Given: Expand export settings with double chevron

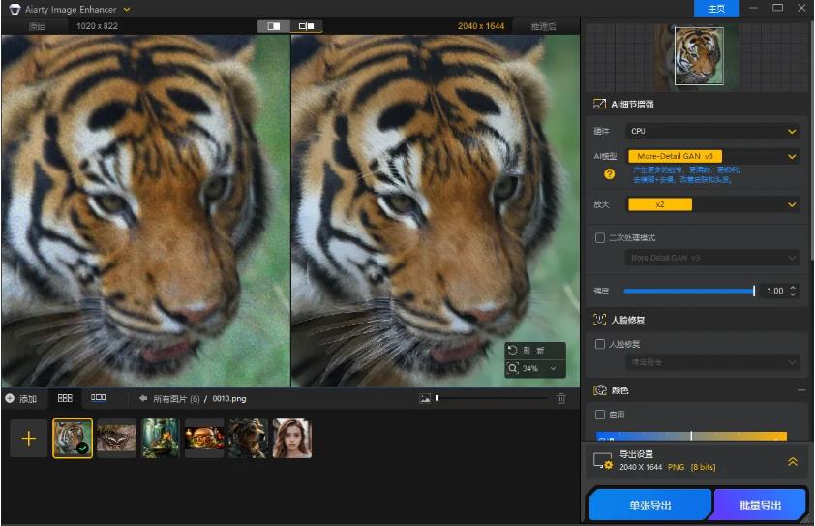Looking at the screenshot, I should pos(792,461).
